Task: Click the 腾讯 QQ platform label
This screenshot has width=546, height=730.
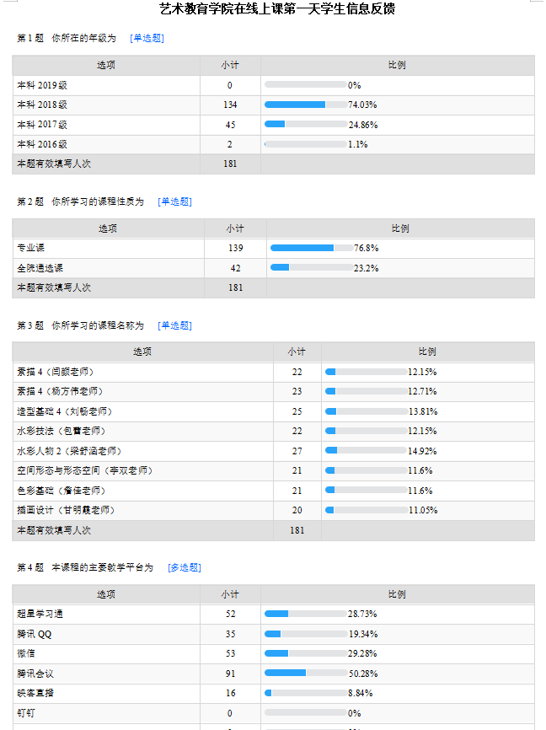Action: (x=35, y=634)
